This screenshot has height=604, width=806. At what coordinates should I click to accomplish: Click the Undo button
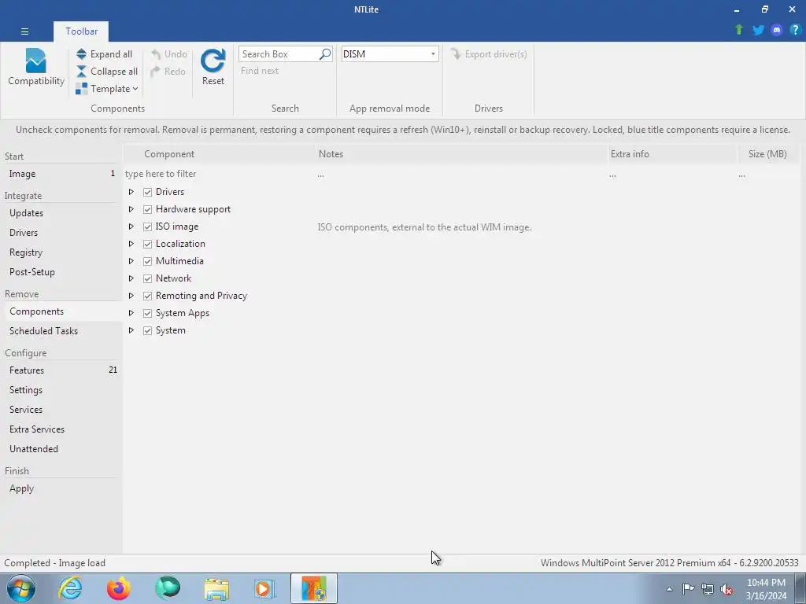pyautogui.click(x=169, y=54)
